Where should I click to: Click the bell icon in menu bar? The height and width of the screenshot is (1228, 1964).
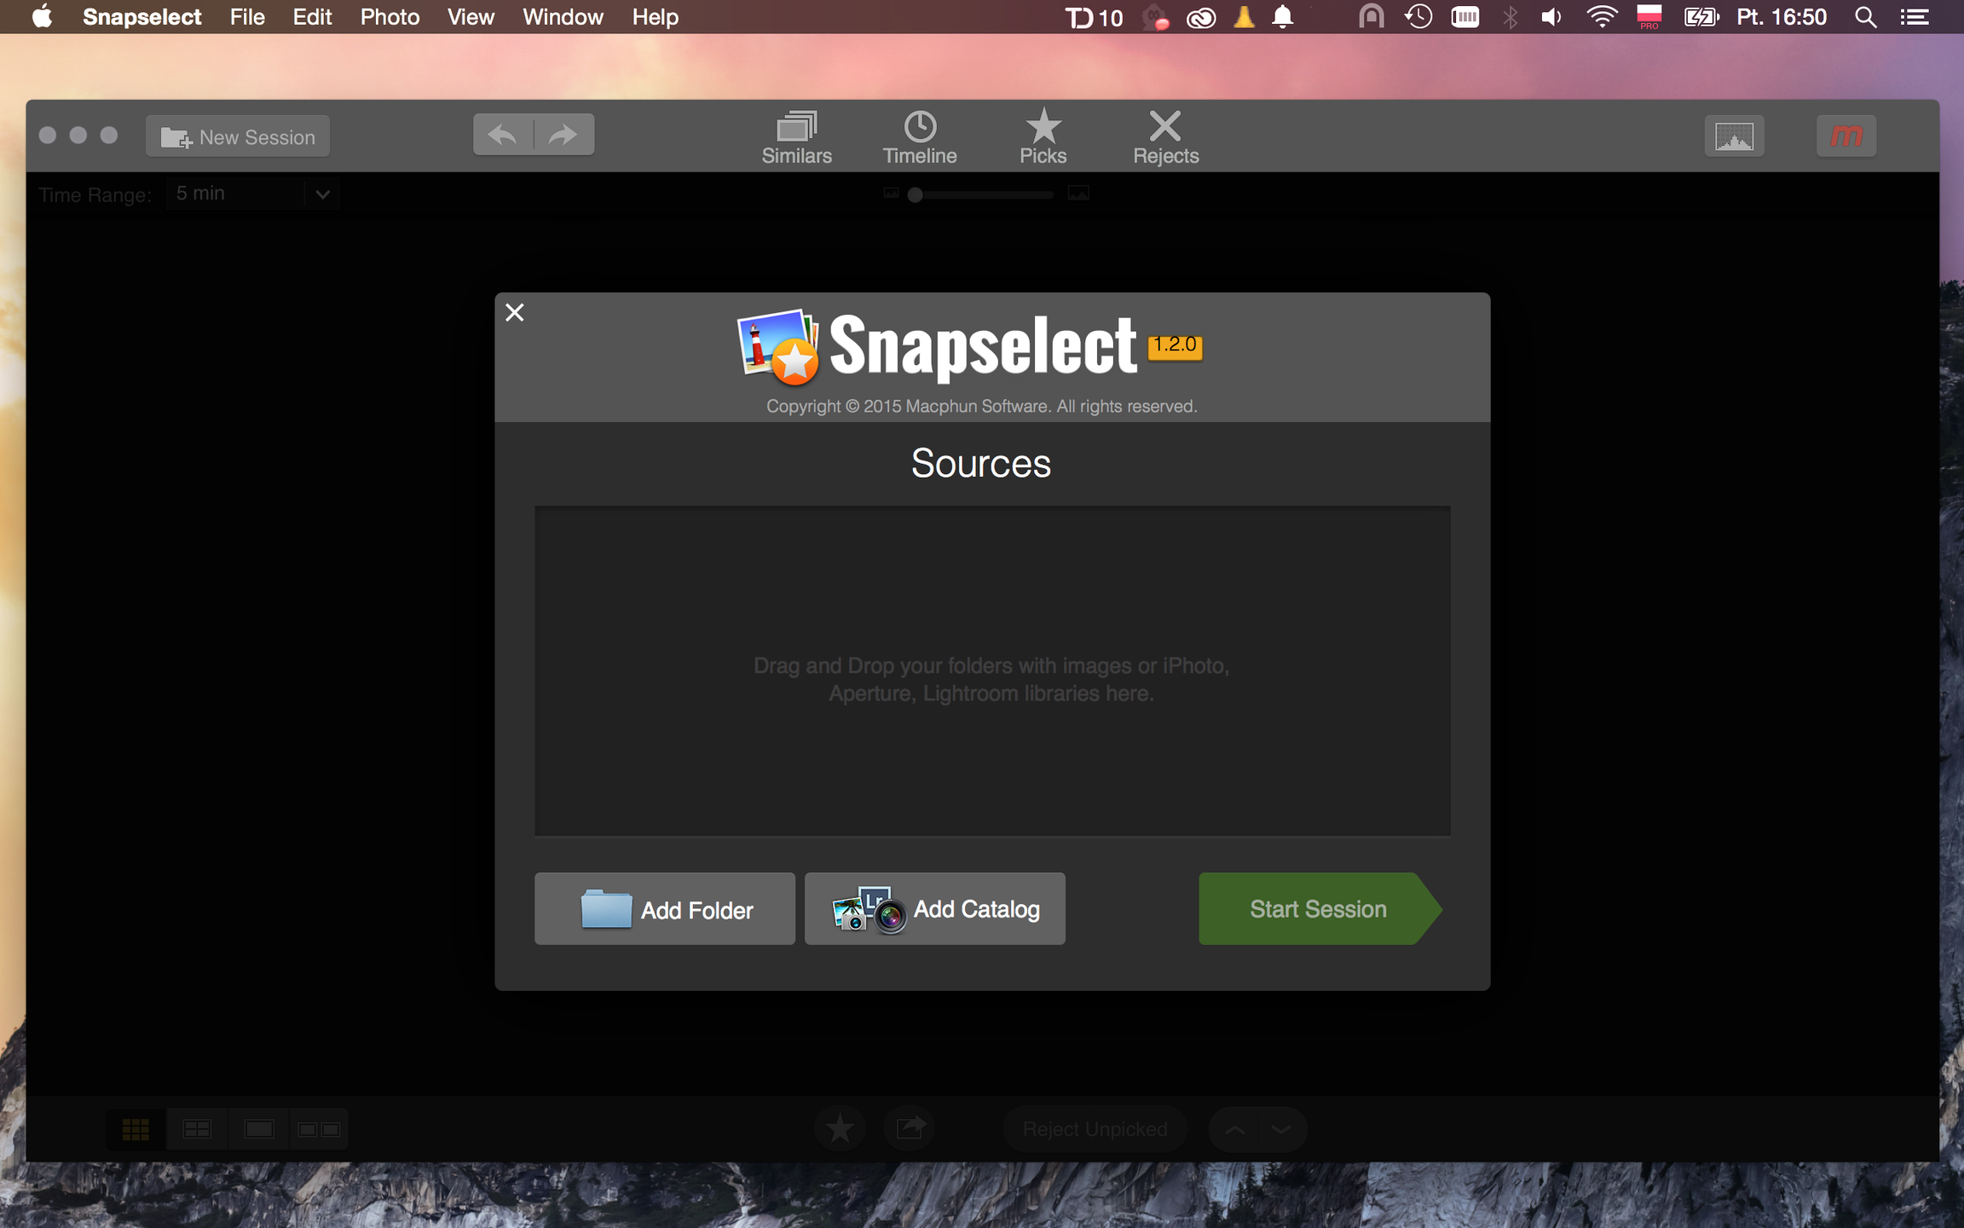[1282, 17]
